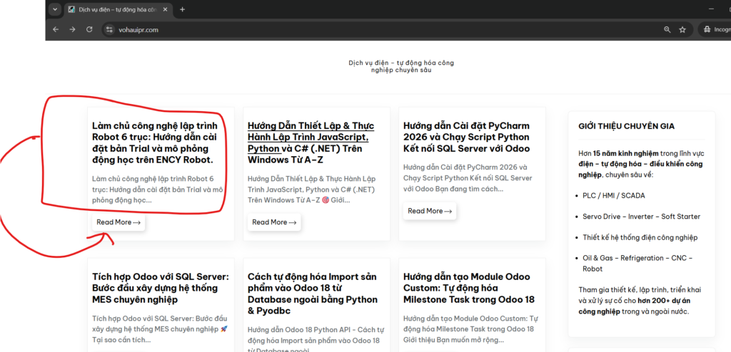Open a new tab with the plus icon

182,9
